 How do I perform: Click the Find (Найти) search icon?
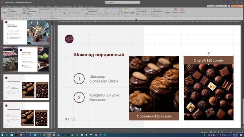tap(151, 9)
